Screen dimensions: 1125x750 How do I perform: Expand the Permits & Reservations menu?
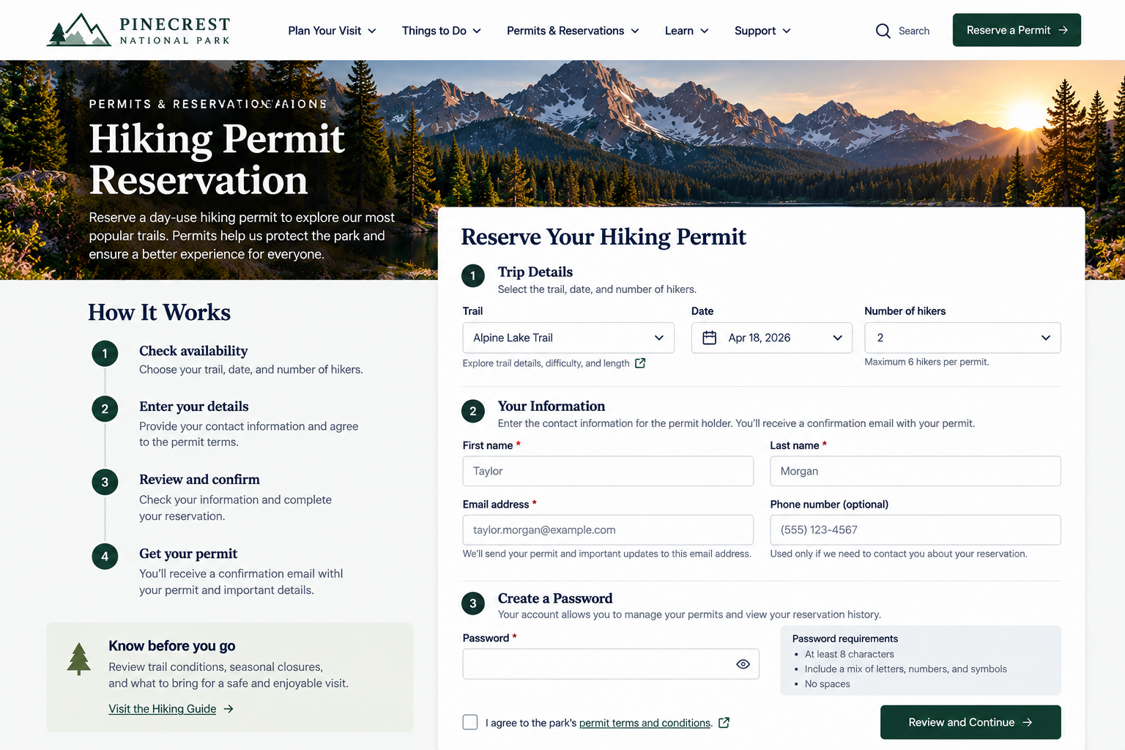(x=573, y=31)
